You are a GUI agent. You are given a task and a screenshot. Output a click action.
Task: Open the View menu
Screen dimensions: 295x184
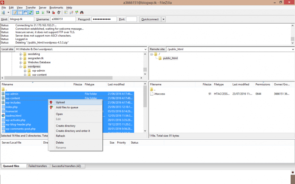[20, 8]
